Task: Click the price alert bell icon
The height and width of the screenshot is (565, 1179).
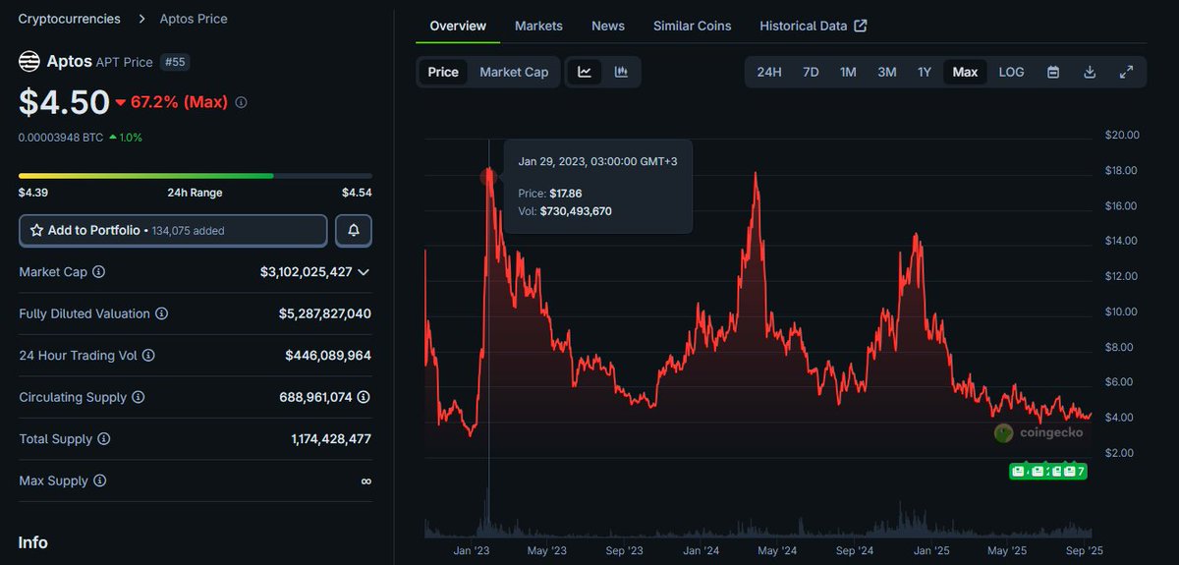Action: (x=354, y=231)
